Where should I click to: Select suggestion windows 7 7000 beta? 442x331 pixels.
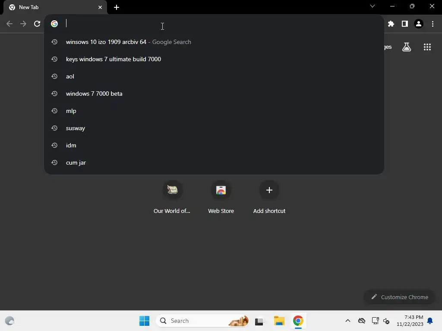[x=214, y=94]
